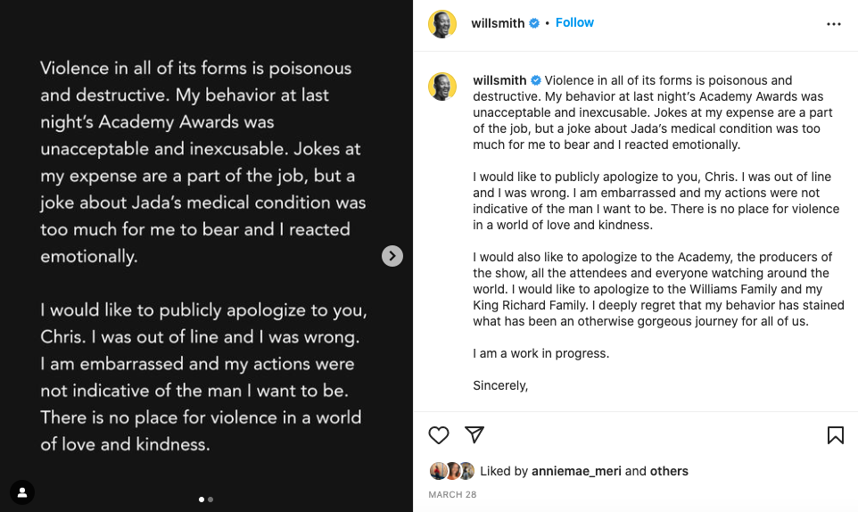
Task: View others who liked the post
Action: point(669,471)
